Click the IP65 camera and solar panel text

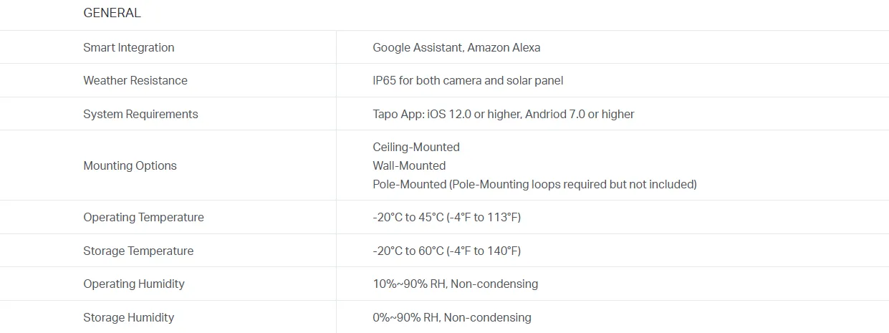pyautogui.click(x=468, y=80)
